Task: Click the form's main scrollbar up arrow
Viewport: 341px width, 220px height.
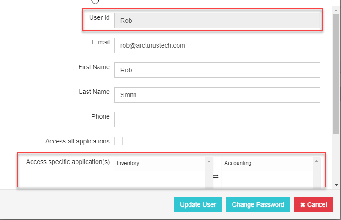Action: [x=336, y=9]
